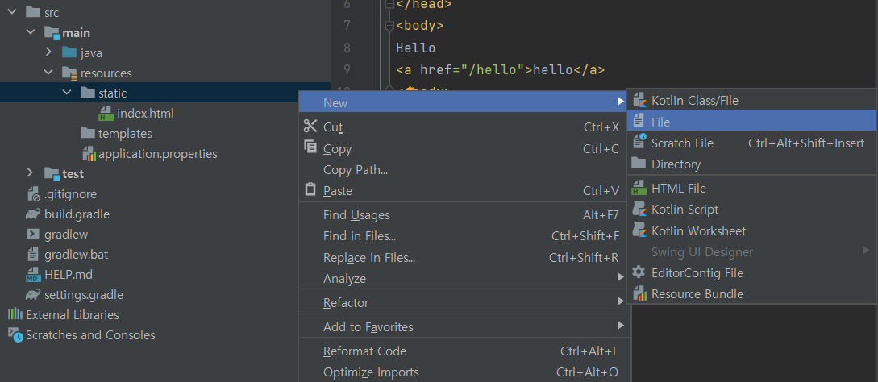
Task: Choose Optimize Imports entry
Action: pyautogui.click(x=463, y=372)
